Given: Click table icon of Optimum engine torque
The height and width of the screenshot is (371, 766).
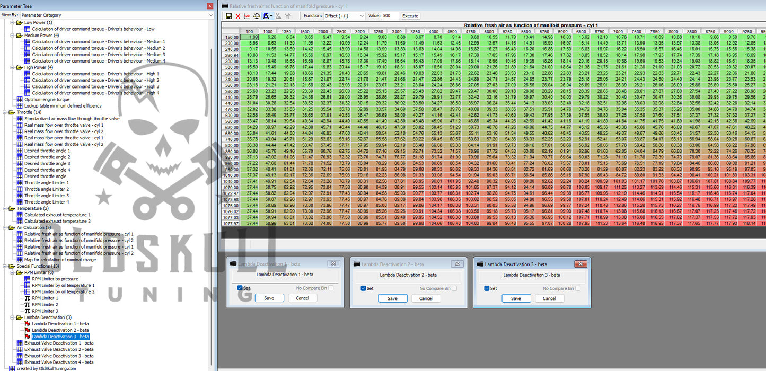Looking at the screenshot, I should (x=20, y=99).
